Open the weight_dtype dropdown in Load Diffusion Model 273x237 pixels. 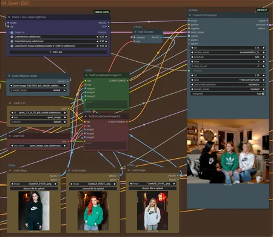38,90
